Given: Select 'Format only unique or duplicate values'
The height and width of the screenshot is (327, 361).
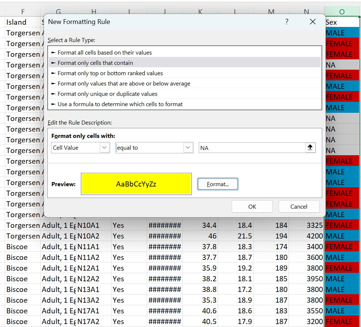Looking at the screenshot, I should tap(106, 94).
